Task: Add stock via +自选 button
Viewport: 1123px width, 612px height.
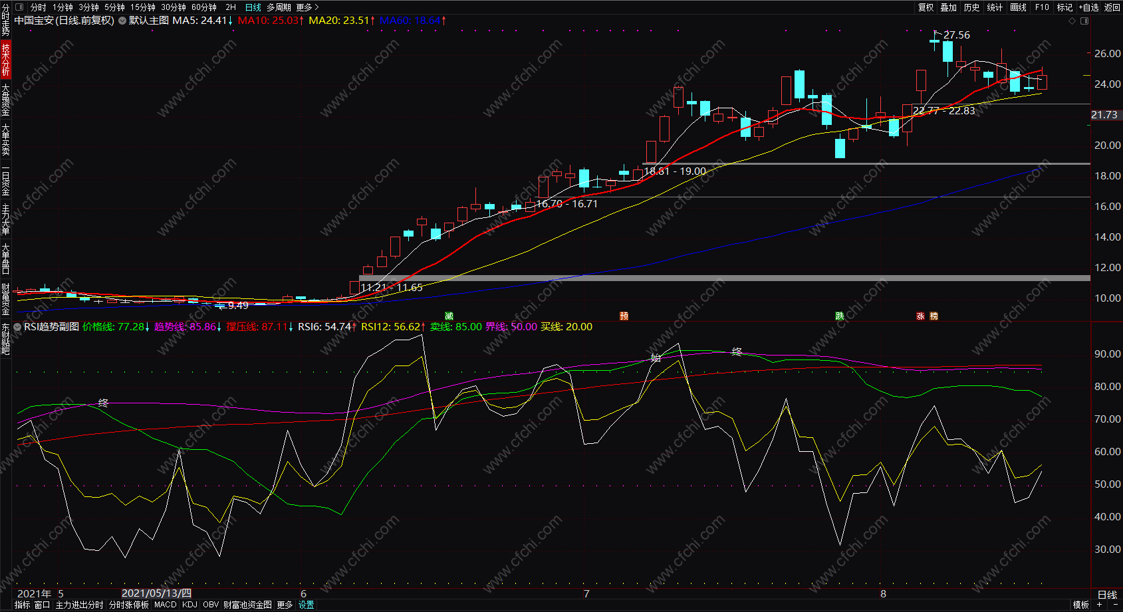Action: pyautogui.click(x=1088, y=7)
